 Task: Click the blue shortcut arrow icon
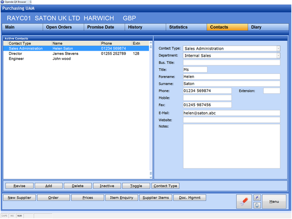[x=257, y=198]
